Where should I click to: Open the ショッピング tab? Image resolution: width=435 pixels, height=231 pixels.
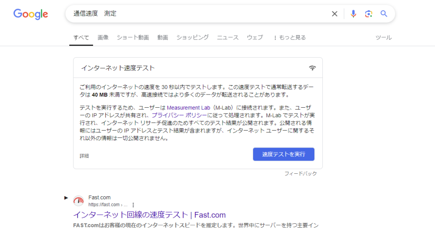(x=192, y=37)
